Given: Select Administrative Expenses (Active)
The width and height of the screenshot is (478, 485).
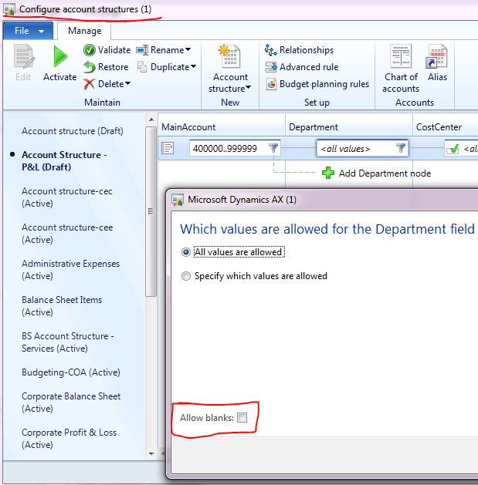Looking at the screenshot, I should pos(70,270).
